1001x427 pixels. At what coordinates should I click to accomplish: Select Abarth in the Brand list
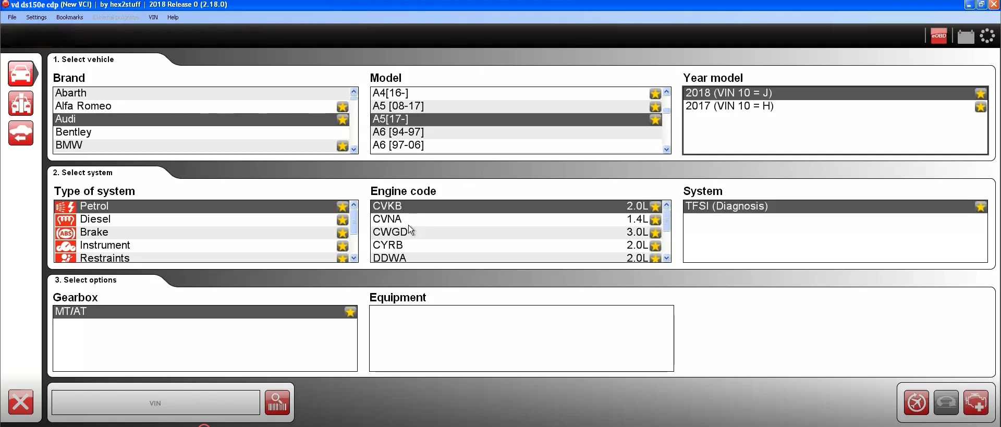click(x=201, y=93)
